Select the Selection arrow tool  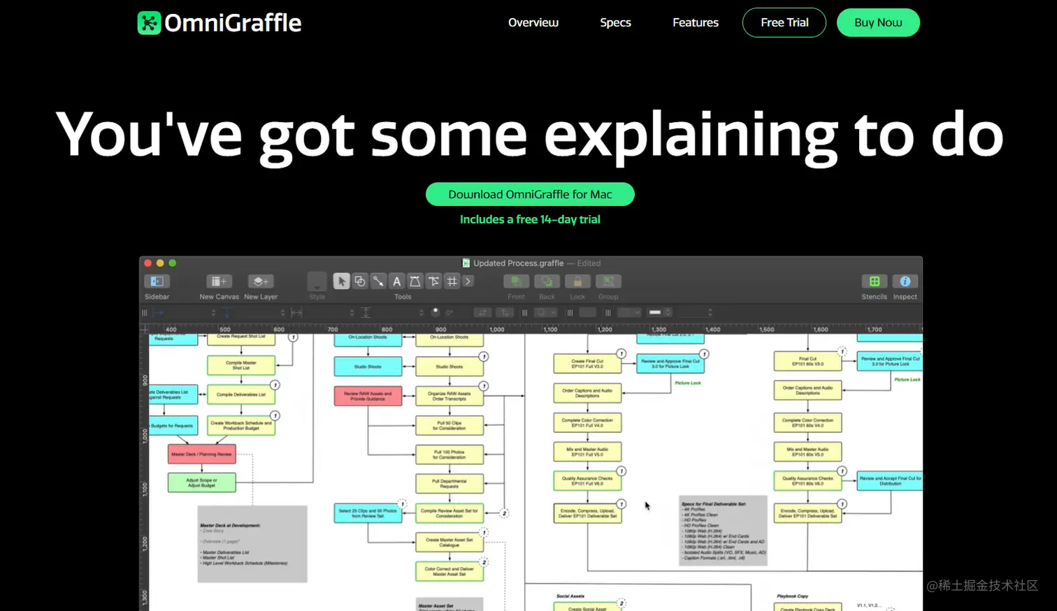(341, 281)
